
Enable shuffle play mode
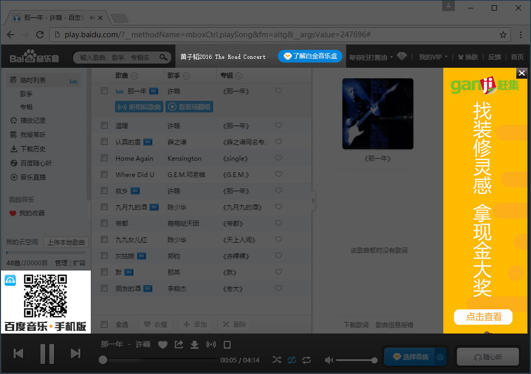click(277, 360)
